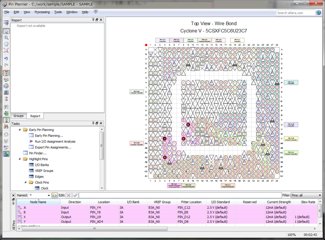Screen dimensions: 325x240
Task: Highlight Edges in the Tasks list
Action: coord(39,177)
